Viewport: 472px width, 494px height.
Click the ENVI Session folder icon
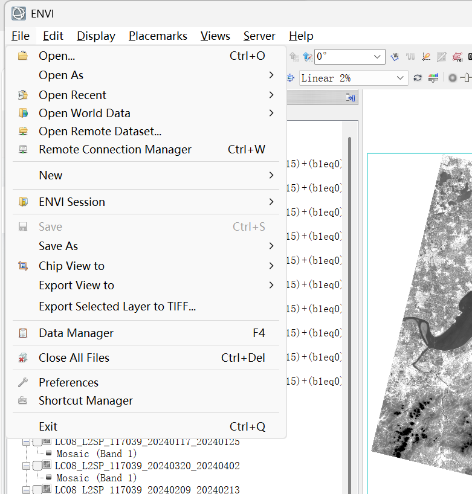coord(23,202)
